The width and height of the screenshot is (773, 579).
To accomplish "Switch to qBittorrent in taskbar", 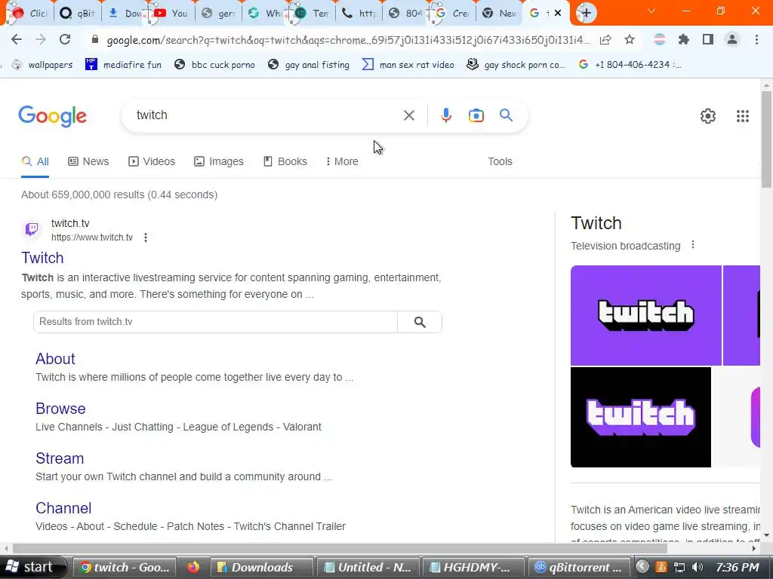I will point(579,567).
